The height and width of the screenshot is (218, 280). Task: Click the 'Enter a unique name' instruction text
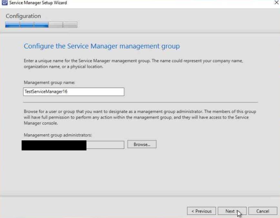[133, 63]
